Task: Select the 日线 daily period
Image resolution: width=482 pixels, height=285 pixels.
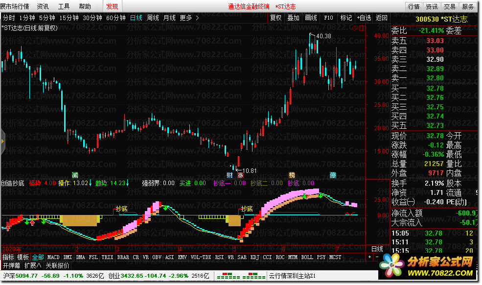Action: (x=136, y=18)
